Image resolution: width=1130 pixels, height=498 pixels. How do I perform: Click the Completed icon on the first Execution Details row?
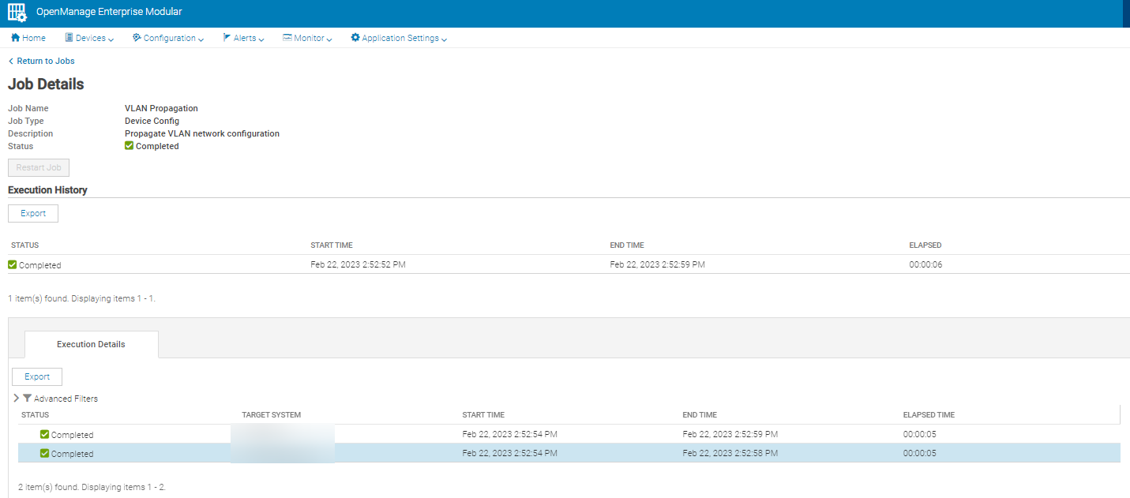[46, 434]
